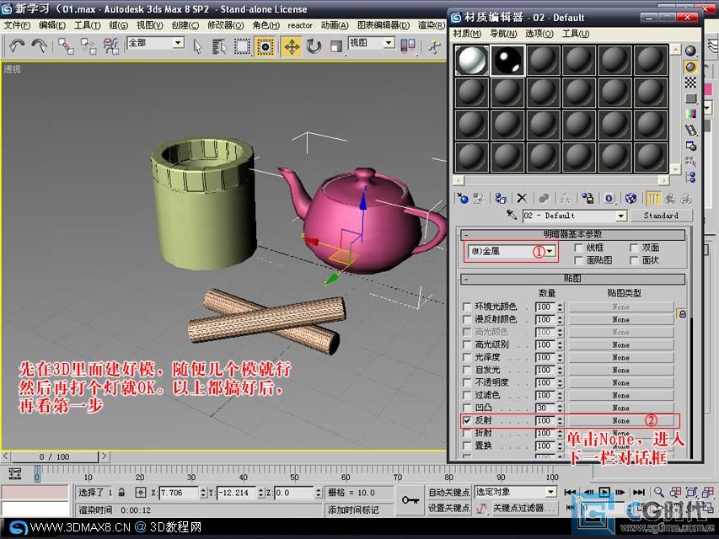The width and height of the screenshot is (719, 539).
Task: Click the Reset Map/Material X icon
Action: pyautogui.click(x=522, y=198)
